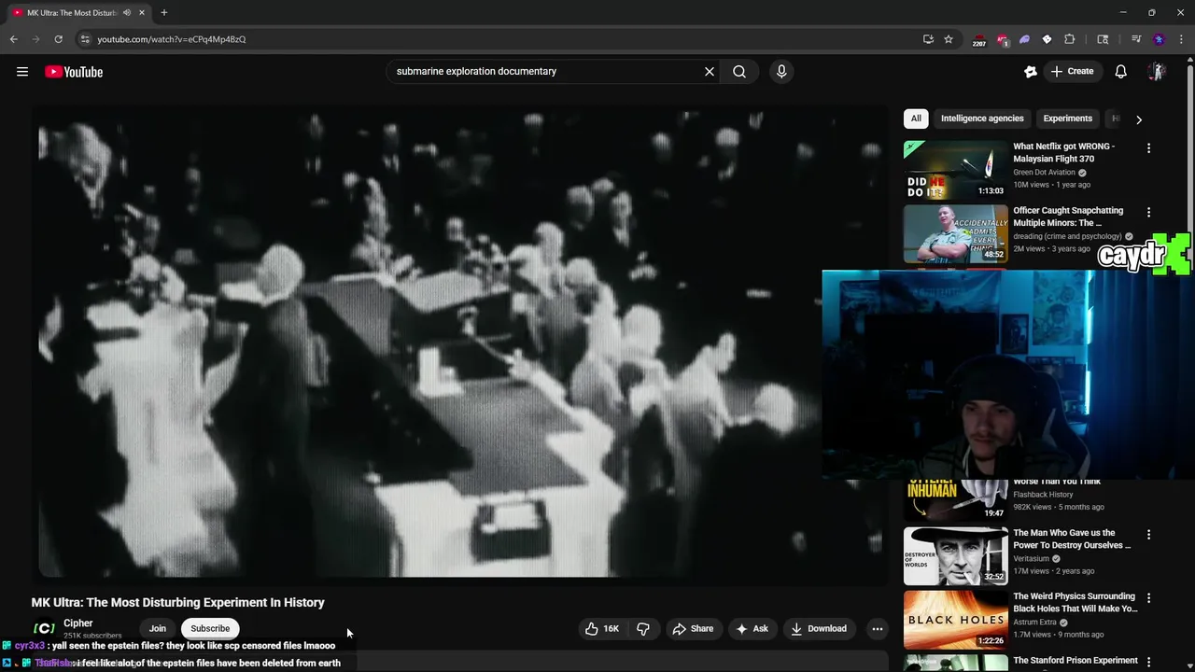Open options for Malaysian Flight 370 video
Image resolution: width=1195 pixels, height=672 pixels.
tap(1149, 148)
